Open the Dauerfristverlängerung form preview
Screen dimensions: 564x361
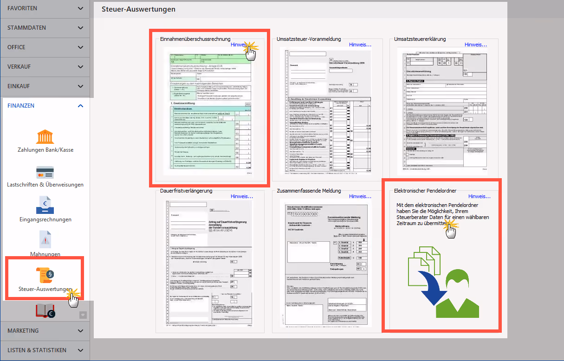(x=210, y=264)
